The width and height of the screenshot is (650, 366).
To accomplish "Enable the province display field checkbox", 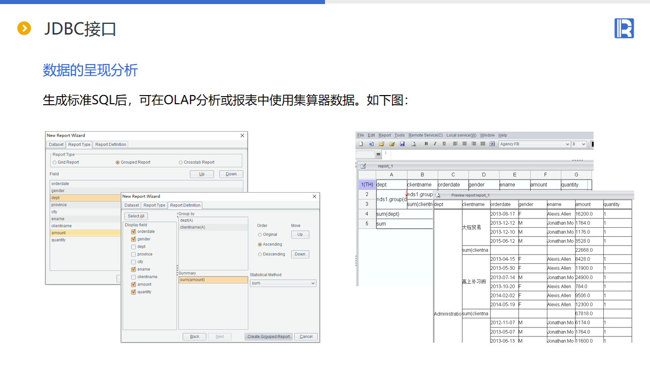I will coord(134,254).
